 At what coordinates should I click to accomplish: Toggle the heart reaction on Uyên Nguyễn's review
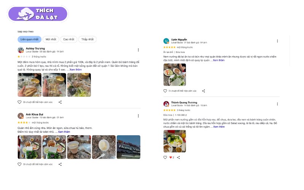coord(165,91)
